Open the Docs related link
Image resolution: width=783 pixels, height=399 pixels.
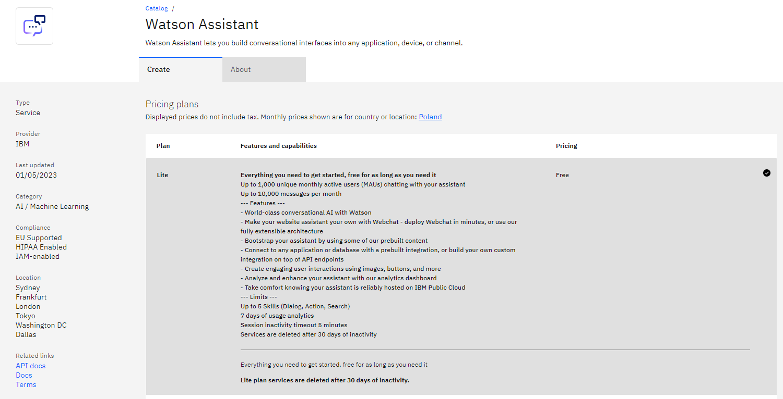point(24,375)
